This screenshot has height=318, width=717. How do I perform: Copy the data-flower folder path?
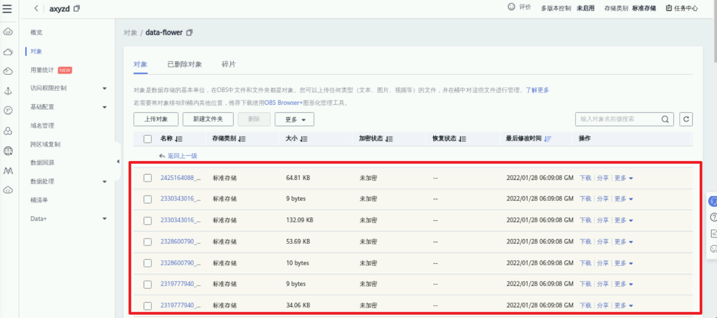189,33
